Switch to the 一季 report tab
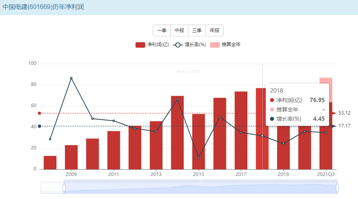This screenshot has width=358, height=199. [x=162, y=30]
